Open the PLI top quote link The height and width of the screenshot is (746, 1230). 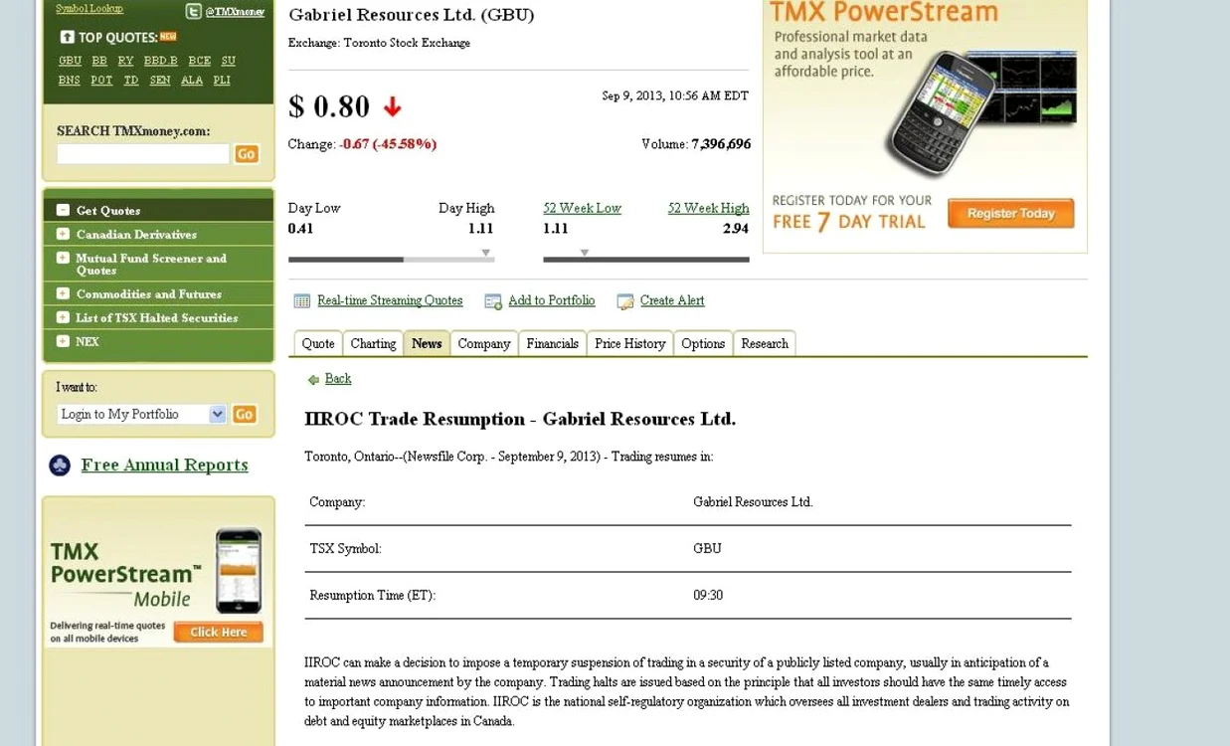coord(222,81)
